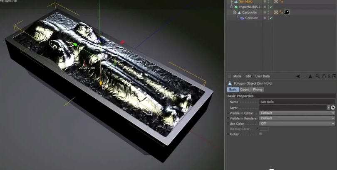Click the mode lock icon beside the padlock
337x170 pixels.
pos(329,76)
